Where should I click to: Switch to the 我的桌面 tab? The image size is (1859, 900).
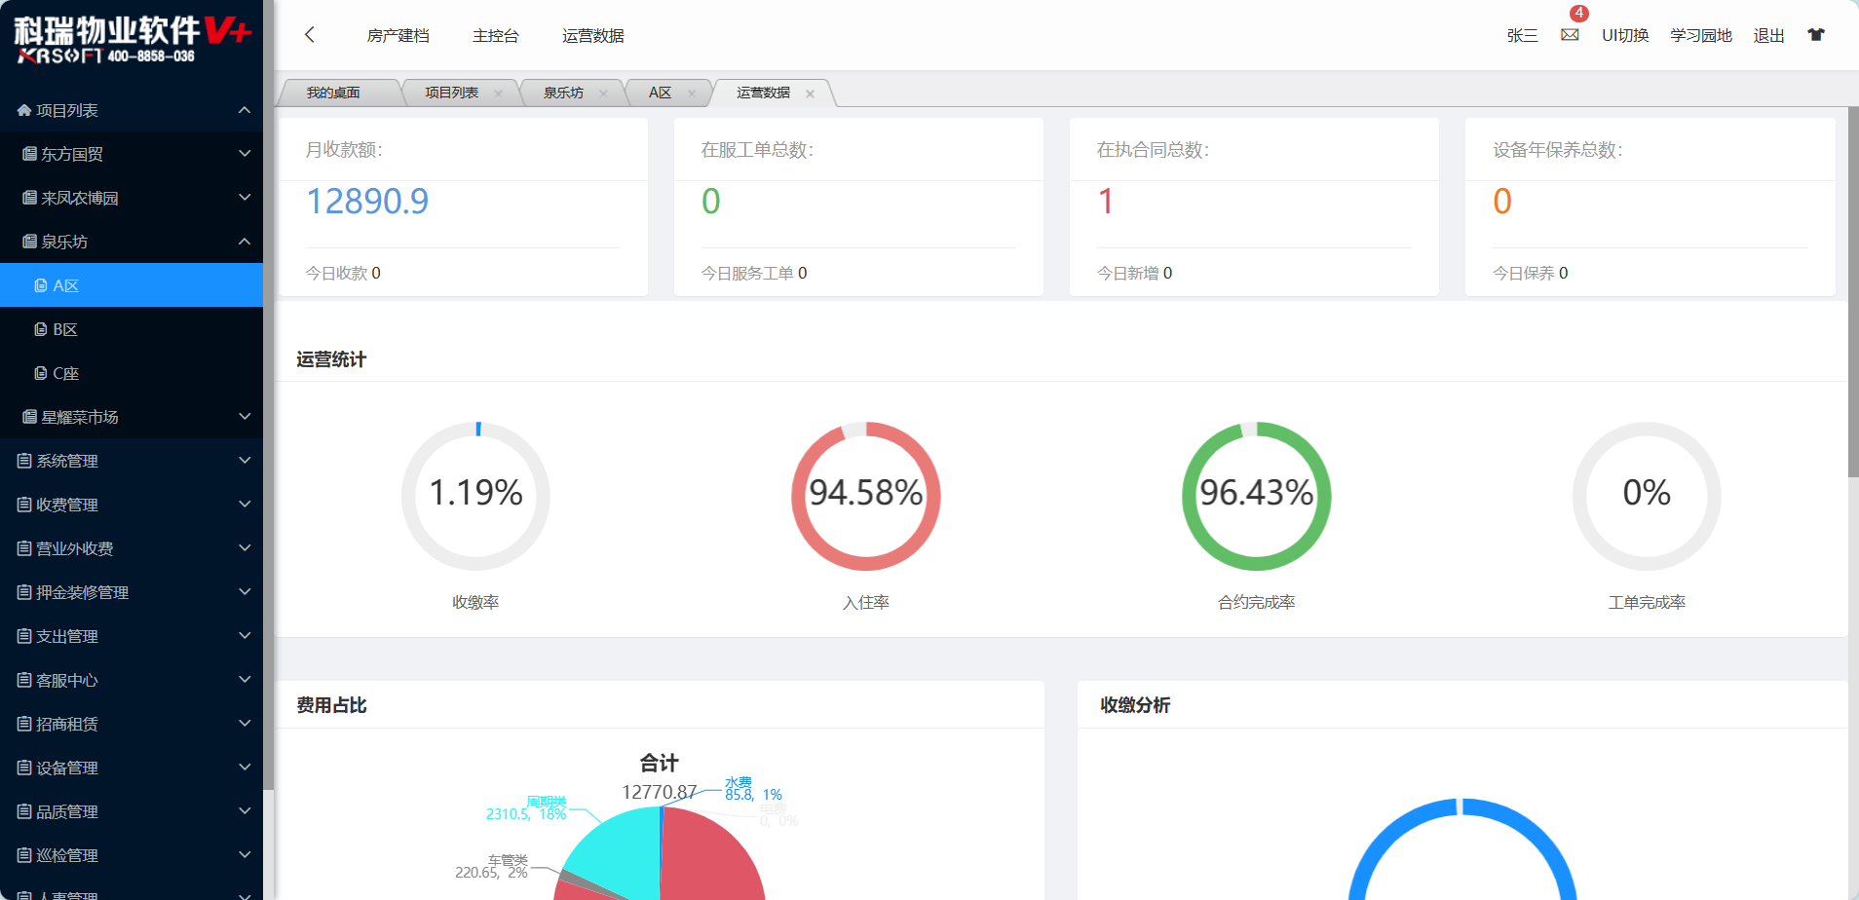click(x=333, y=93)
